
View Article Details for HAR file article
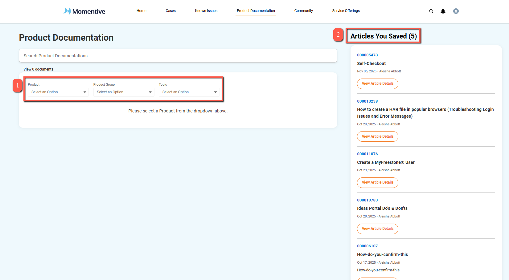[378, 136]
